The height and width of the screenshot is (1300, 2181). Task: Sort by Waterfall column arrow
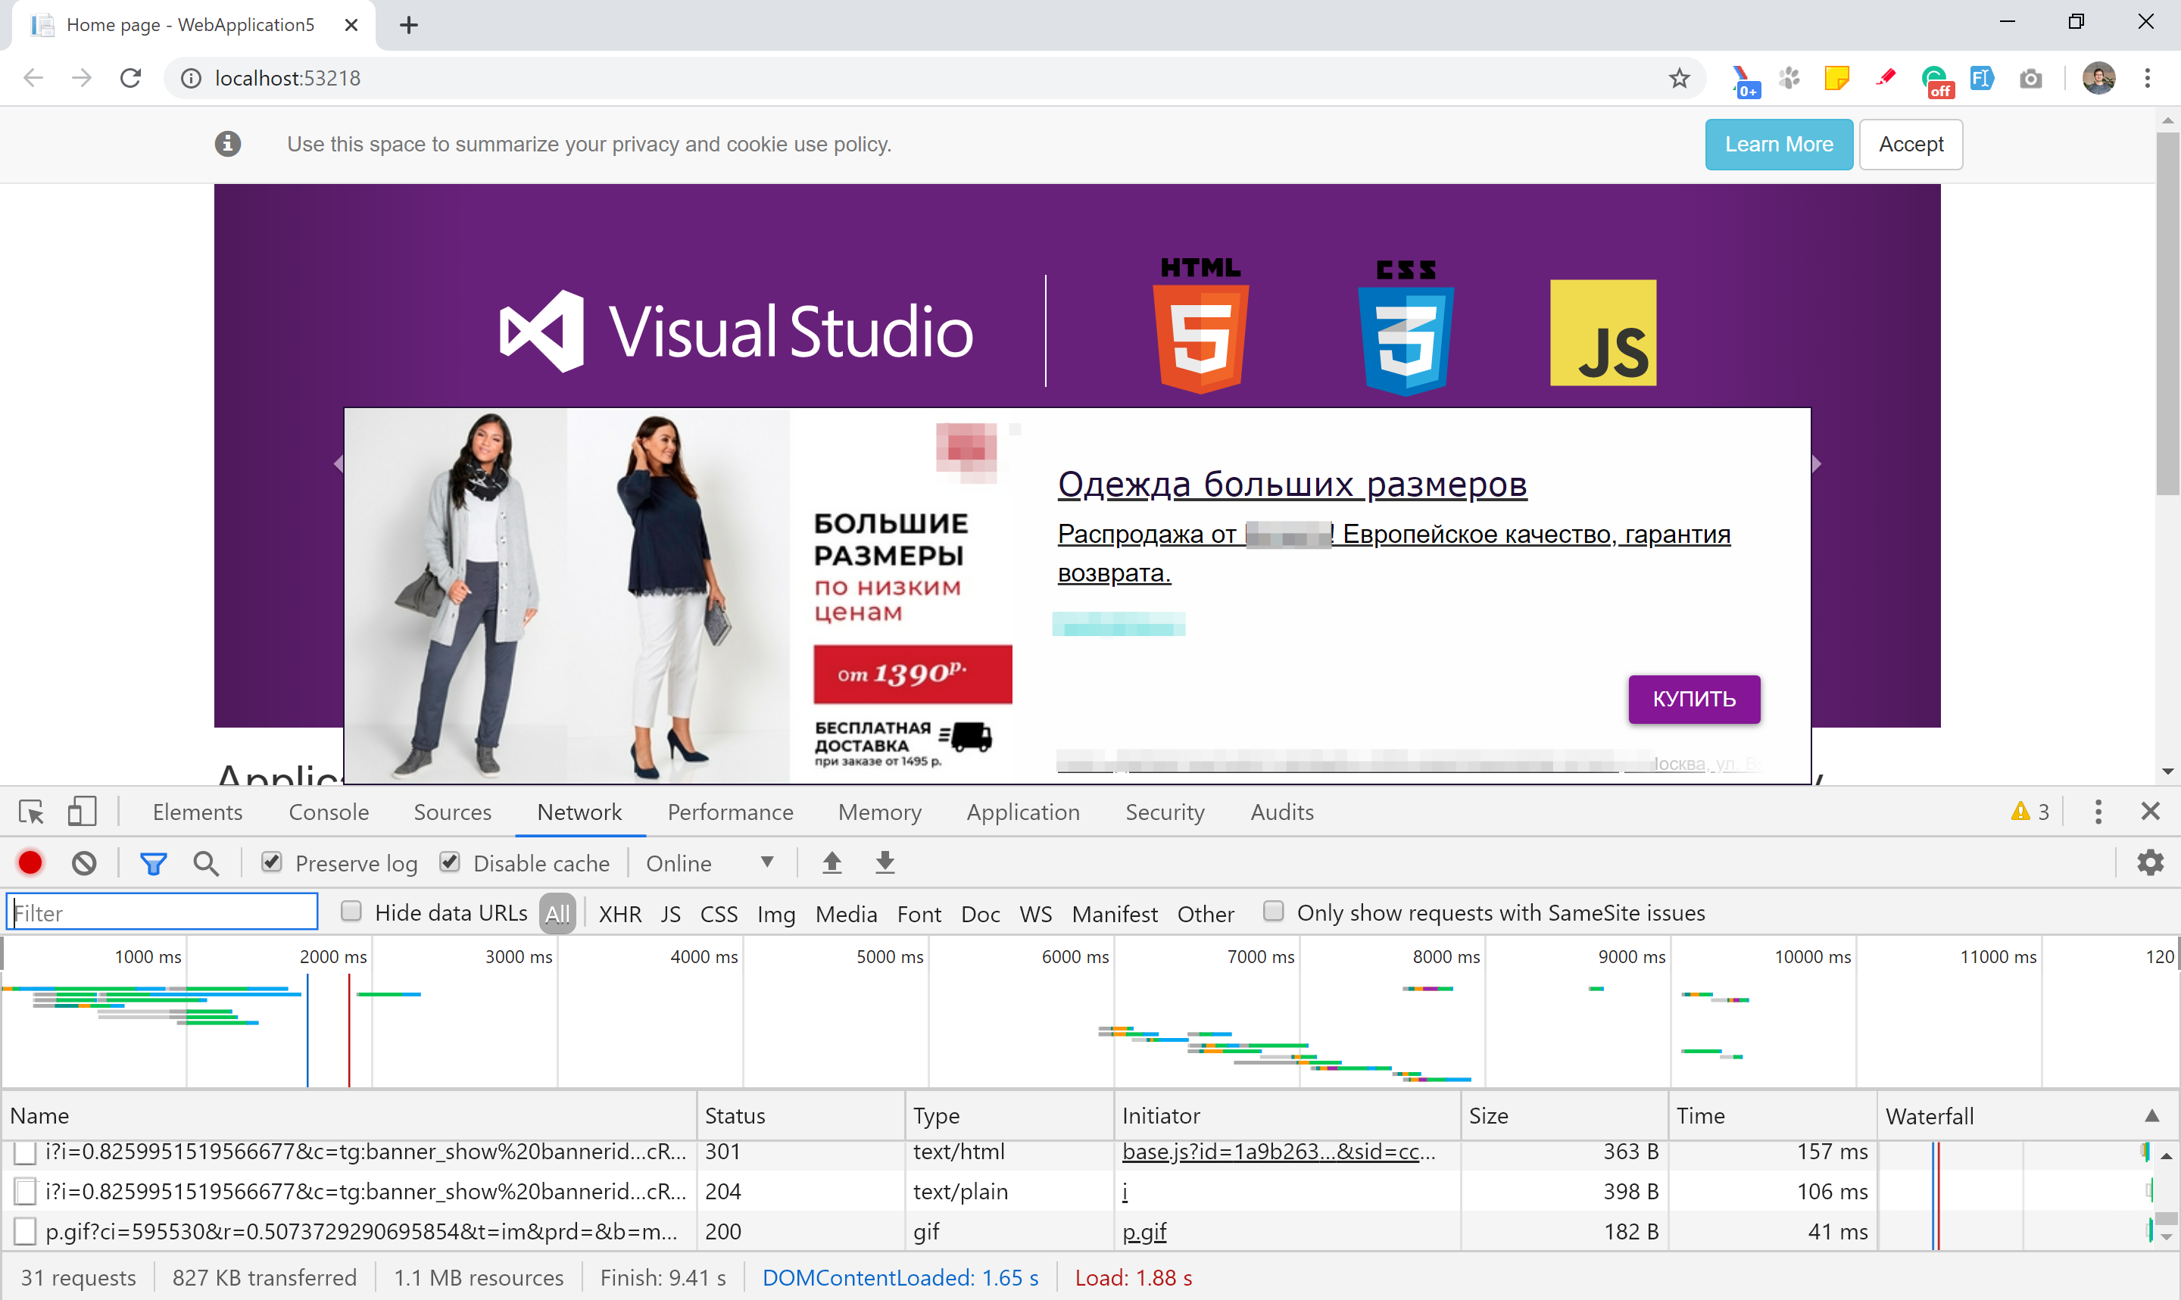pyautogui.click(x=2151, y=1115)
